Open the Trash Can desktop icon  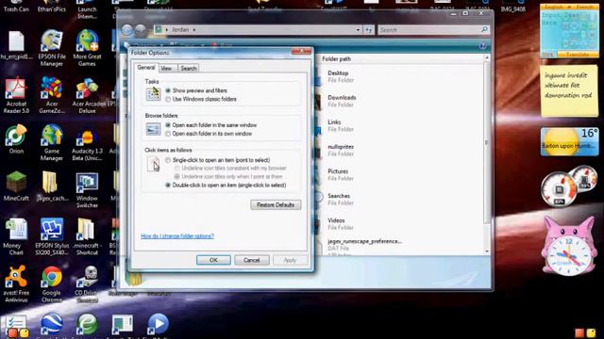[x=16, y=7]
